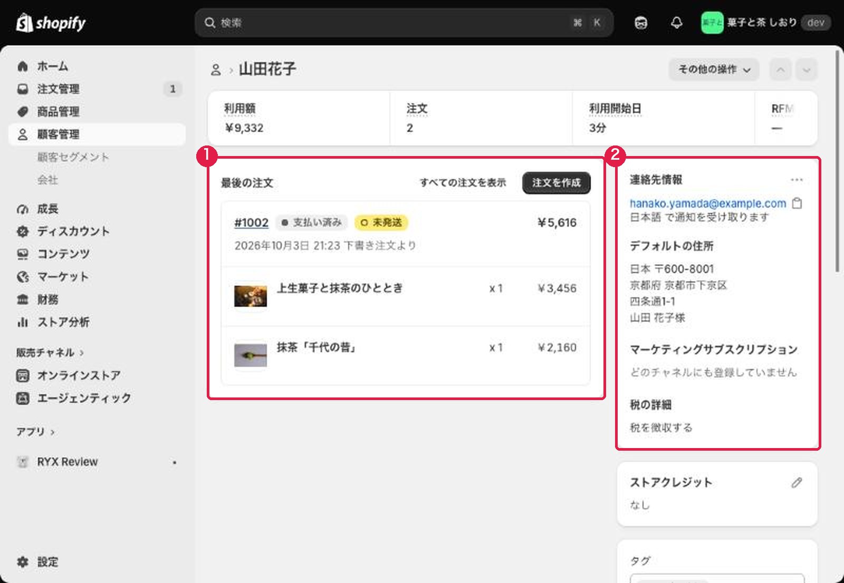Click the home icon next to ホーム
The image size is (844, 583).
click(23, 66)
